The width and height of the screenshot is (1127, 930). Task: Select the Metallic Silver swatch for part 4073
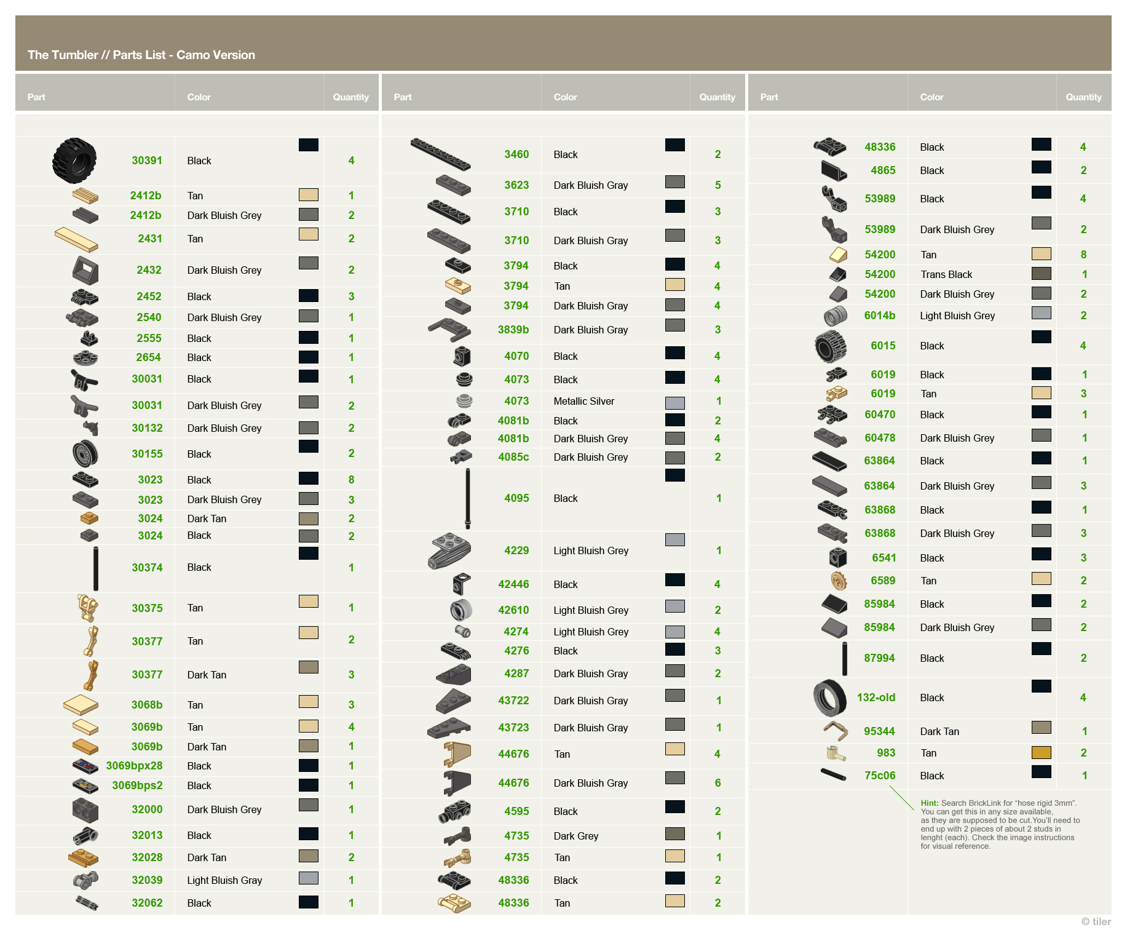click(675, 403)
